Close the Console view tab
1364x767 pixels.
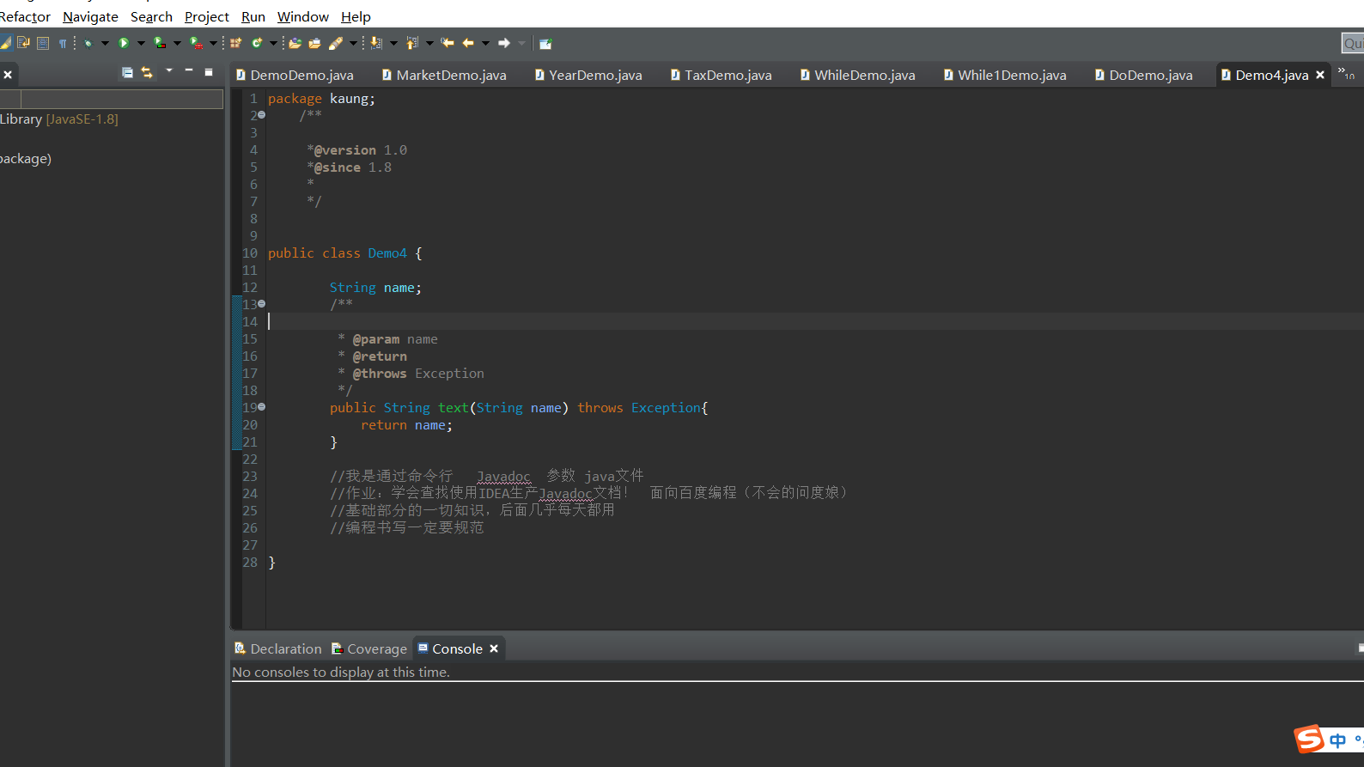pyautogui.click(x=494, y=648)
